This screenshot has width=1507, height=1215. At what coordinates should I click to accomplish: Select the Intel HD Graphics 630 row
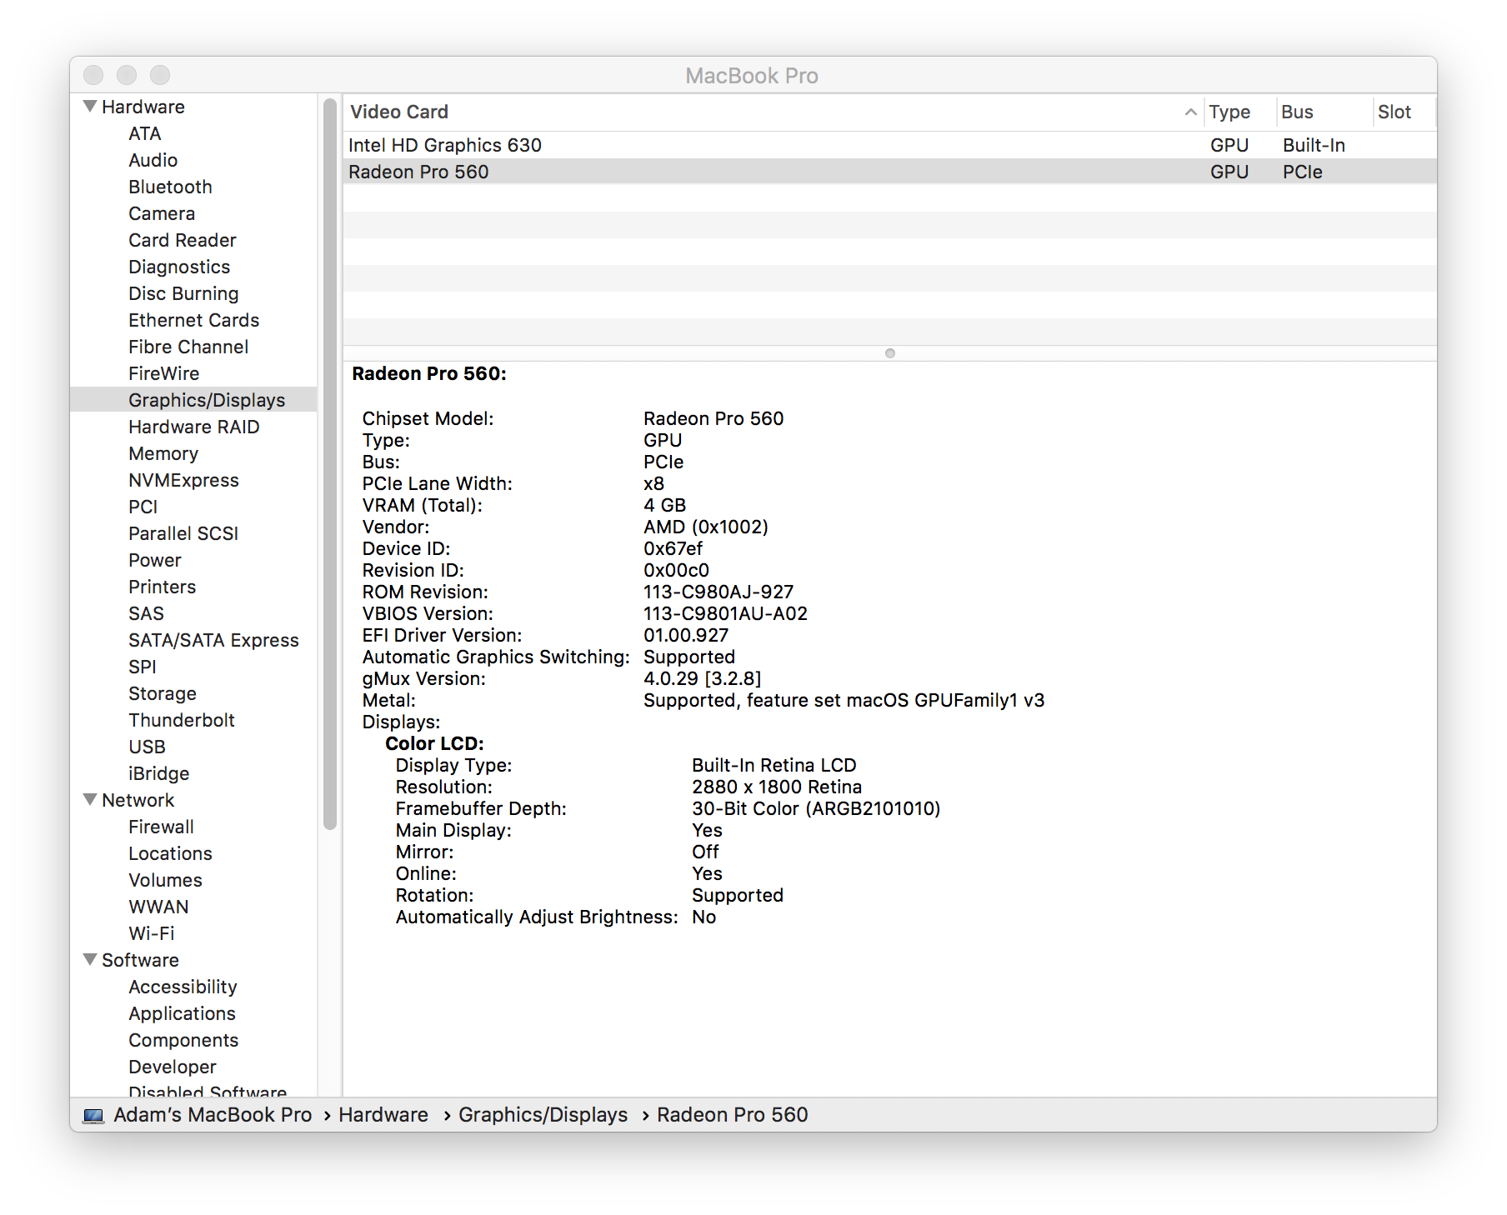click(x=890, y=145)
